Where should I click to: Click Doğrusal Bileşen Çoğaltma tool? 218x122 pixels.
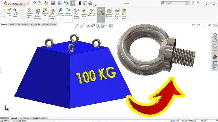(30, 13)
